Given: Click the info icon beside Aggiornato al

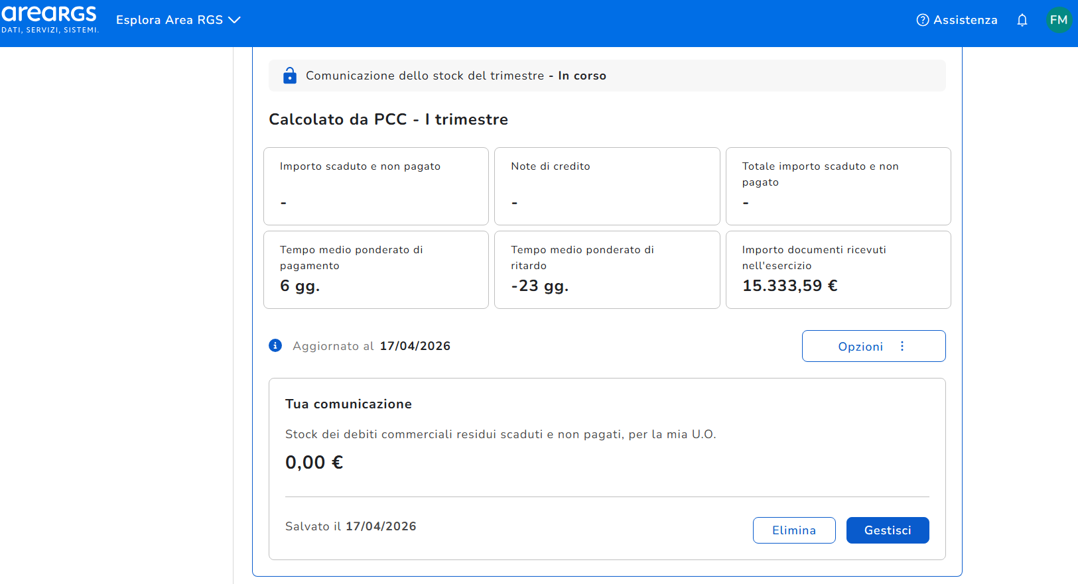Looking at the screenshot, I should 275,345.
